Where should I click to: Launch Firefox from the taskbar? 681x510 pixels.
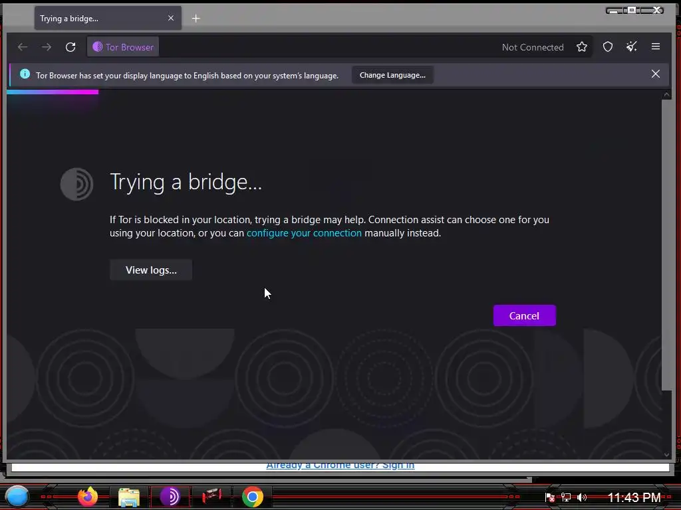click(88, 497)
